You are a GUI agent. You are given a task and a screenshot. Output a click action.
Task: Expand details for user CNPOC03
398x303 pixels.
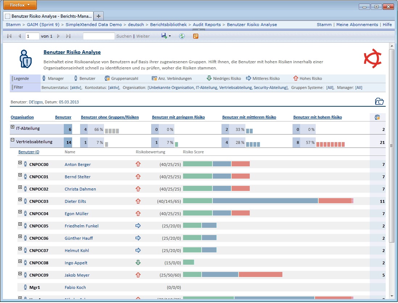[x=20, y=200]
